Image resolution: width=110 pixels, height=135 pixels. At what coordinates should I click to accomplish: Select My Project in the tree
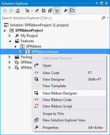(29, 36)
